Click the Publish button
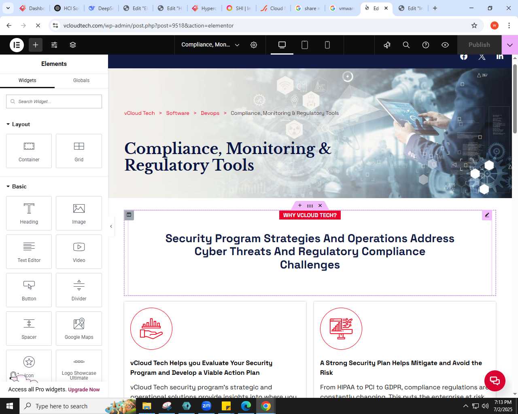Screen dimensions: 518x414 pyautogui.click(x=479, y=45)
